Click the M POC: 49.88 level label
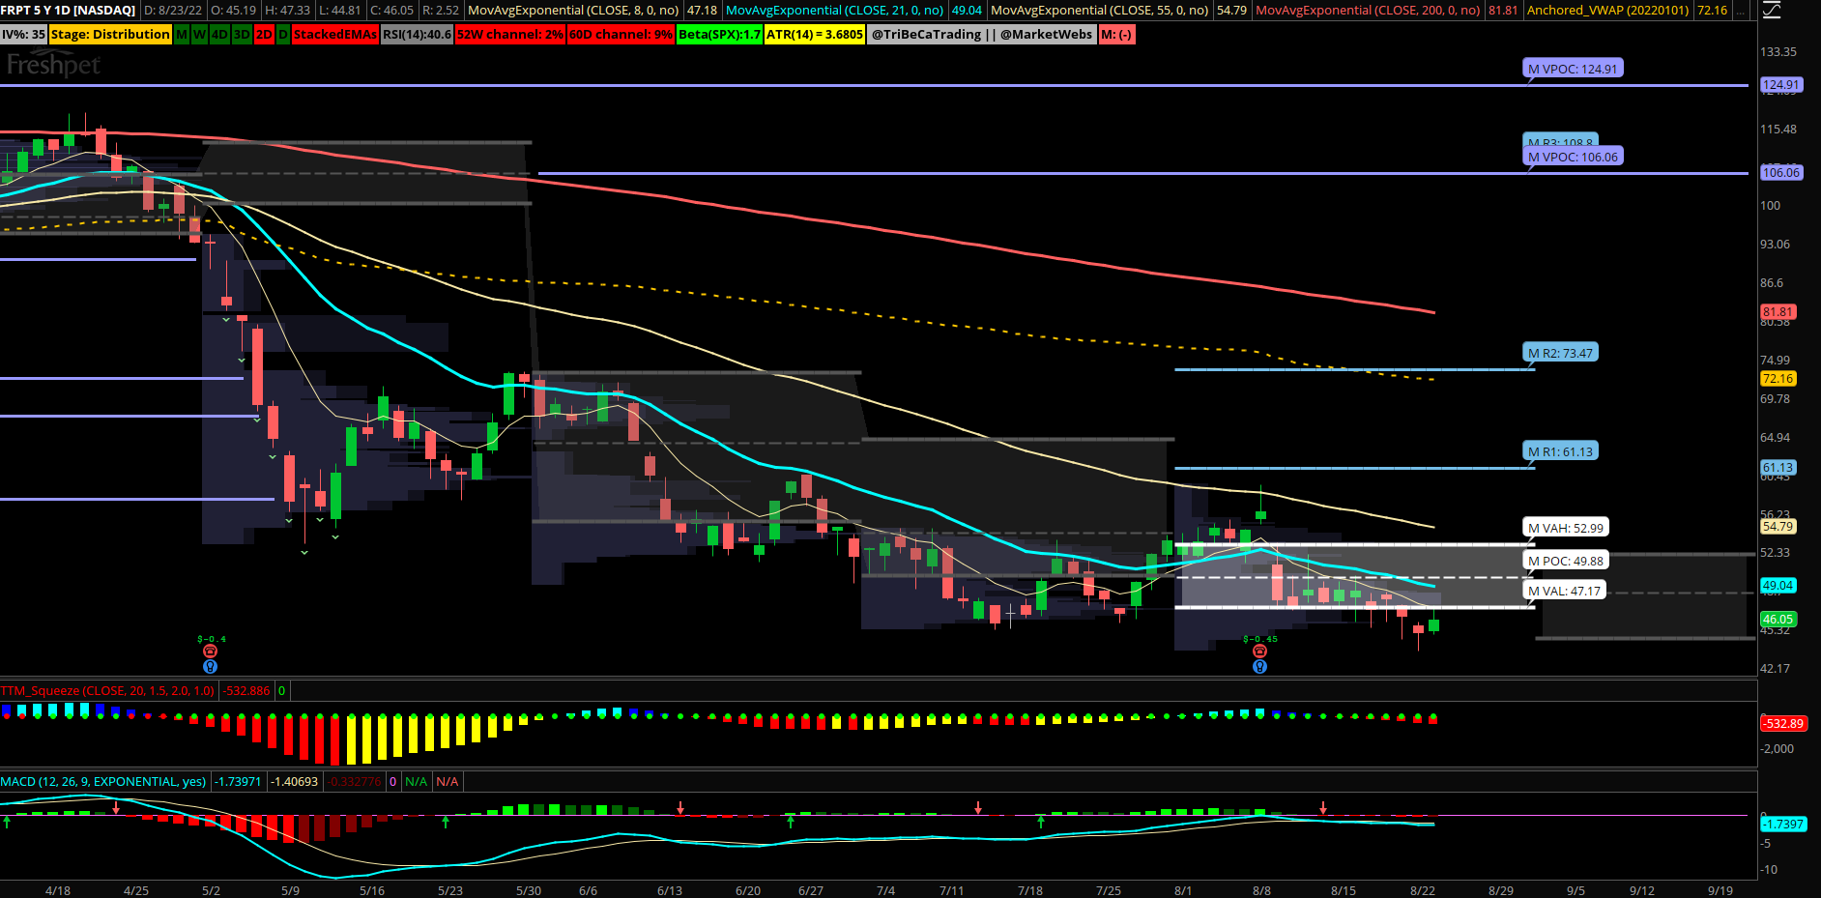The image size is (1821, 898). (x=1566, y=561)
